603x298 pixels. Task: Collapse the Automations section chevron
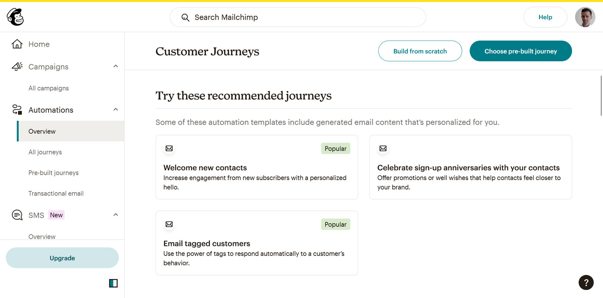point(116,109)
